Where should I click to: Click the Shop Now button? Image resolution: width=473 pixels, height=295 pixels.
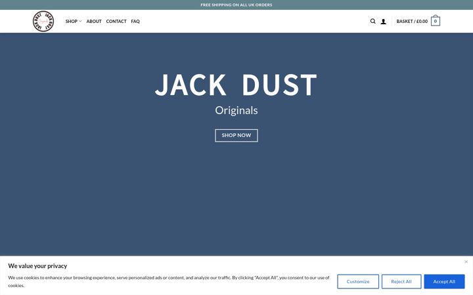pos(236,136)
